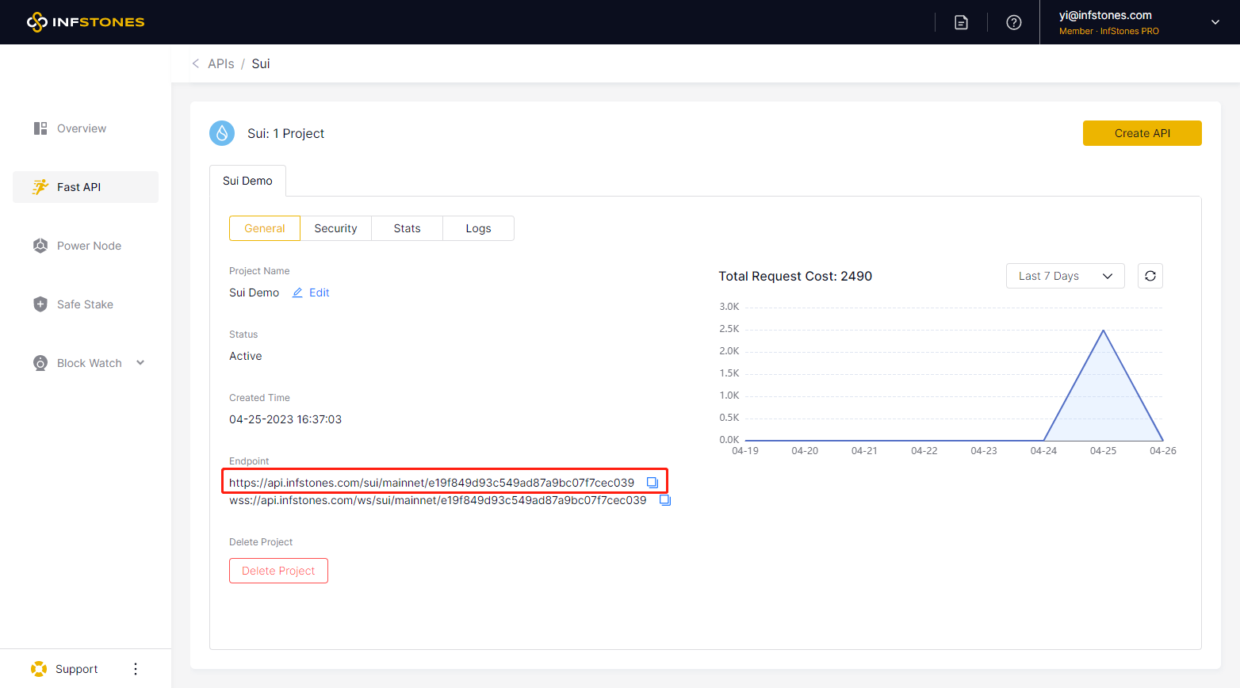This screenshot has width=1240, height=688.
Task: Click the created time 04-25-2023 16:37:03
Action: (285, 419)
